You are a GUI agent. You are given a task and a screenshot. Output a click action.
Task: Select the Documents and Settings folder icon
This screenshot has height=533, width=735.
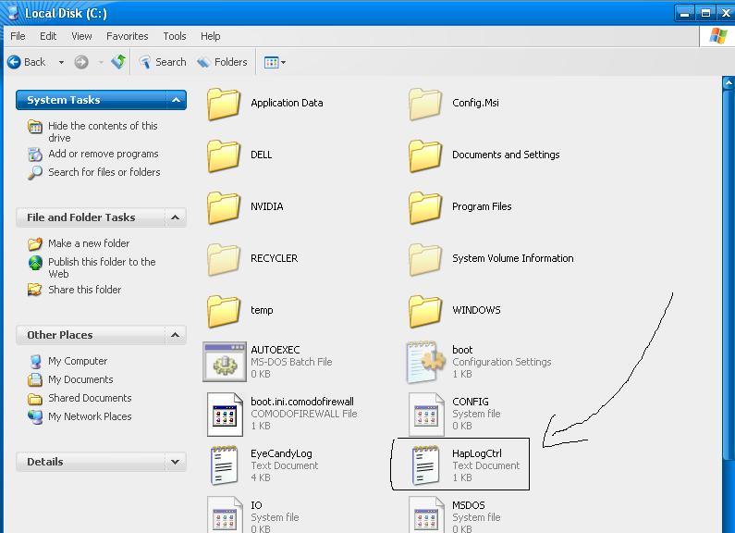pos(425,155)
